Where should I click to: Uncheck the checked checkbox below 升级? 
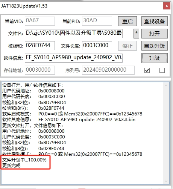click(147, 70)
